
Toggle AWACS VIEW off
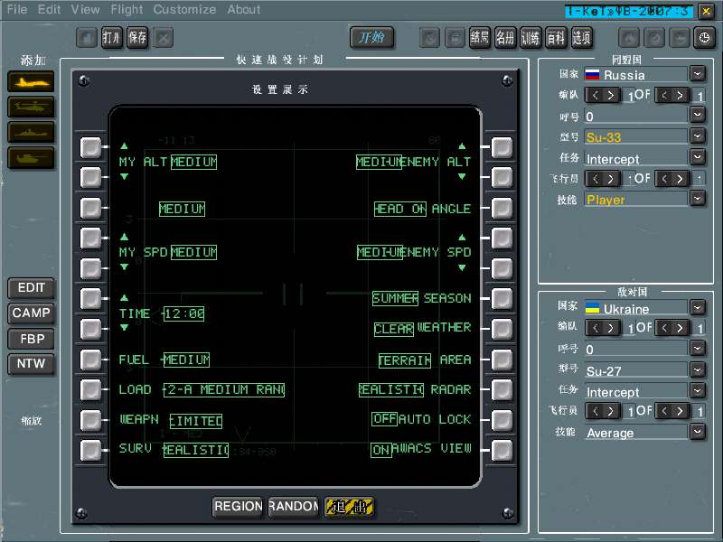pyautogui.click(x=380, y=448)
